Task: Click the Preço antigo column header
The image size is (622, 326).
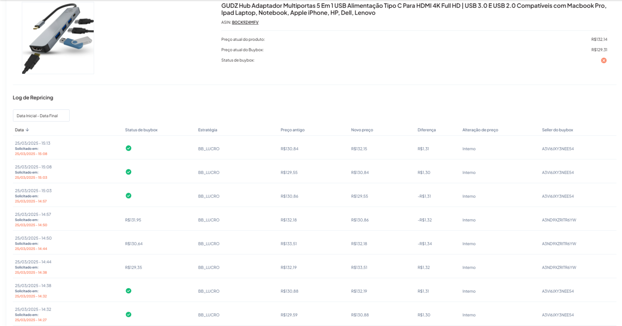Action: (x=292, y=130)
